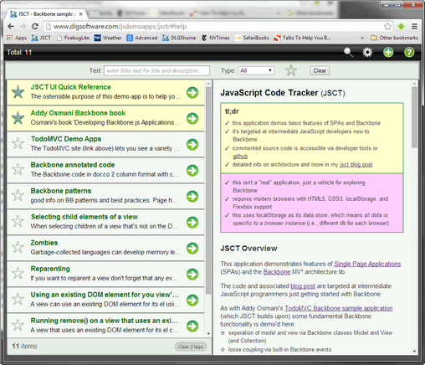Open Backbone annotated code arrow icon

pos(192,170)
